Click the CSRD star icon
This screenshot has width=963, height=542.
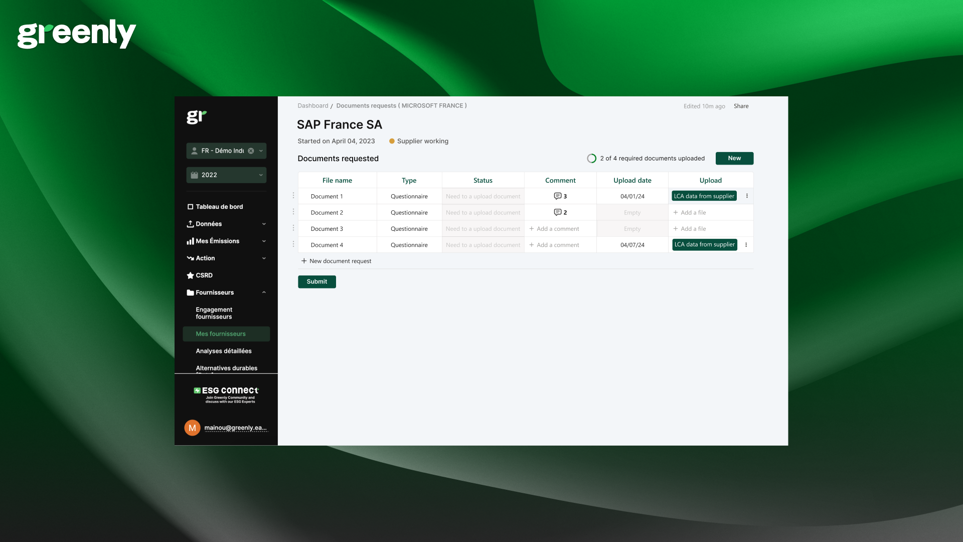(190, 276)
